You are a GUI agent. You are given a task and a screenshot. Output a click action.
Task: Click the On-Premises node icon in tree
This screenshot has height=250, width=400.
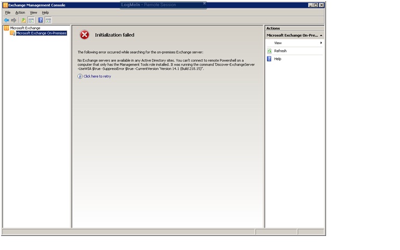[12, 33]
